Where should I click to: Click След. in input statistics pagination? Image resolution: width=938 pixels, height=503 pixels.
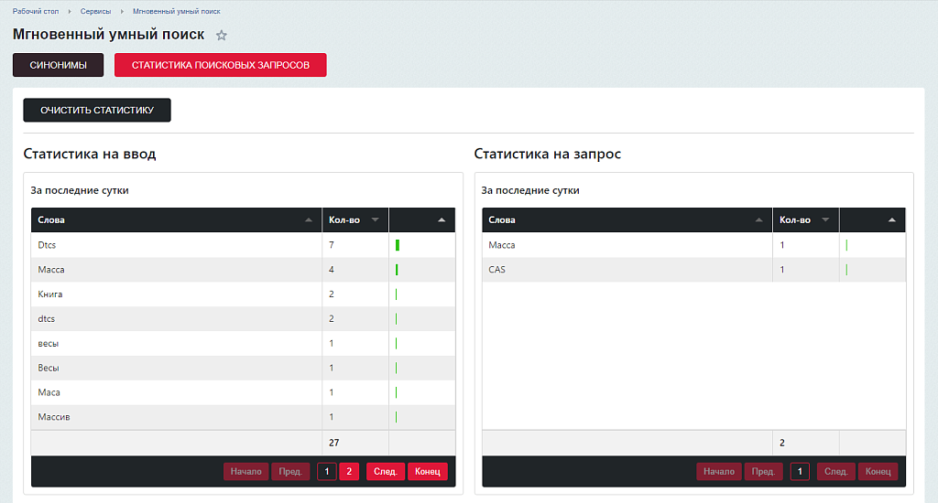pos(386,472)
